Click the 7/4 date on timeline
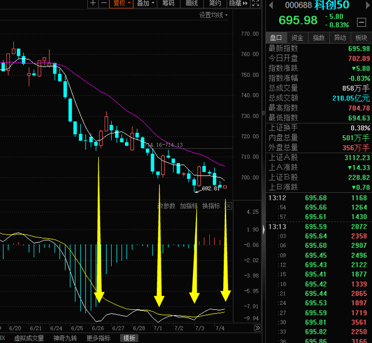The image size is (372, 343). tap(220, 328)
